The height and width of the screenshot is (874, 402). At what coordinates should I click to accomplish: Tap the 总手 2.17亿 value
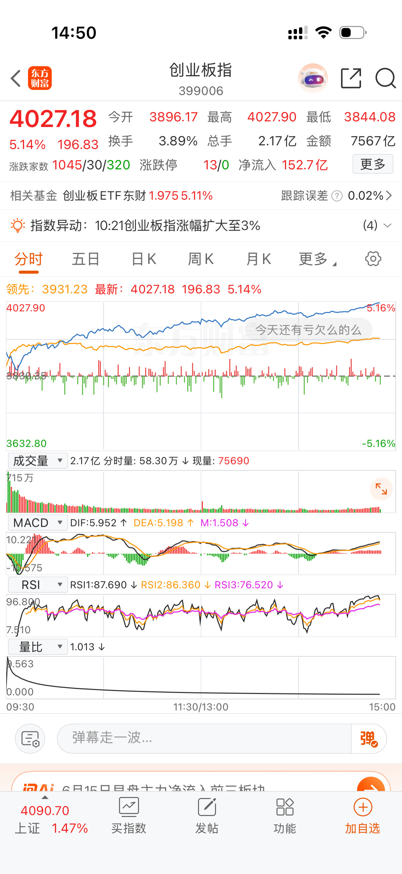[x=277, y=141]
